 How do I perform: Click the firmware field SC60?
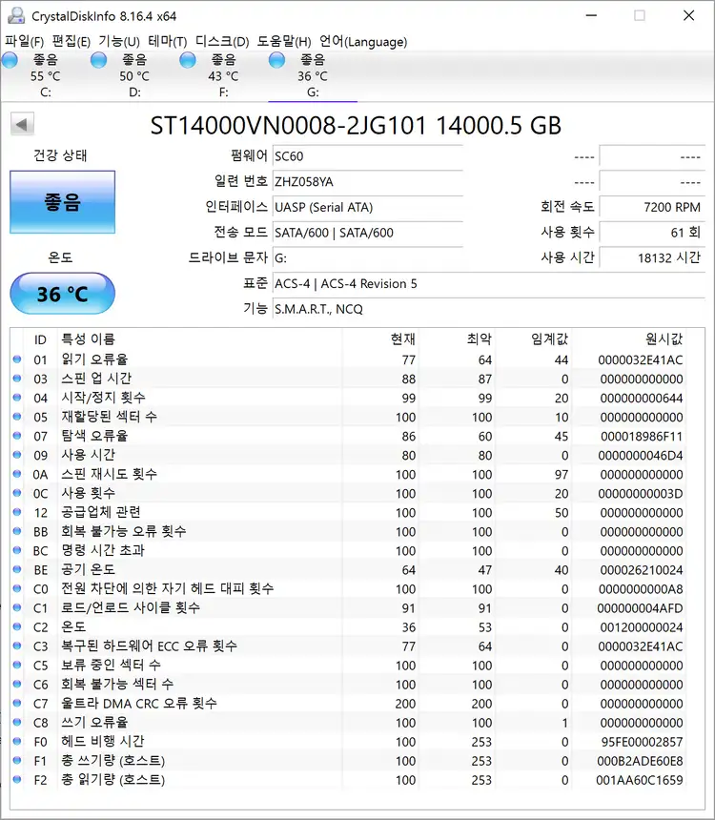pyautogui.click(x=368, y=156)
